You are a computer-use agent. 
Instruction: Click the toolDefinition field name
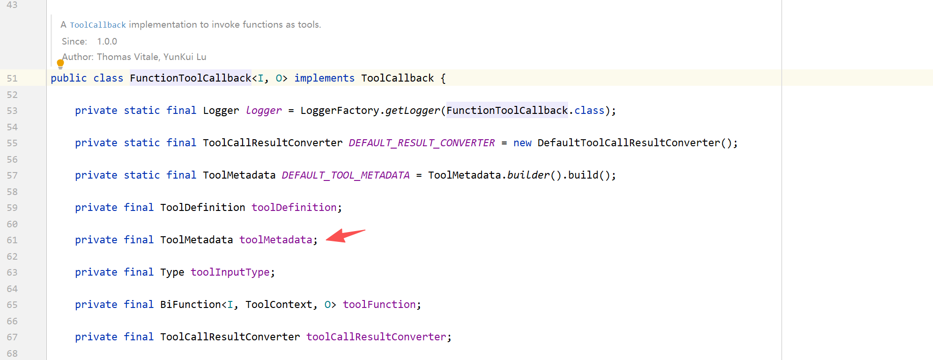[294, 208]
